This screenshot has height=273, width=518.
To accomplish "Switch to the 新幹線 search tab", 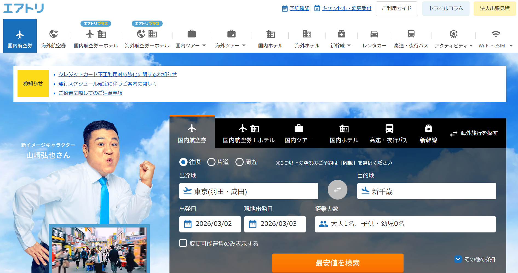I will [x=428, y=133].
